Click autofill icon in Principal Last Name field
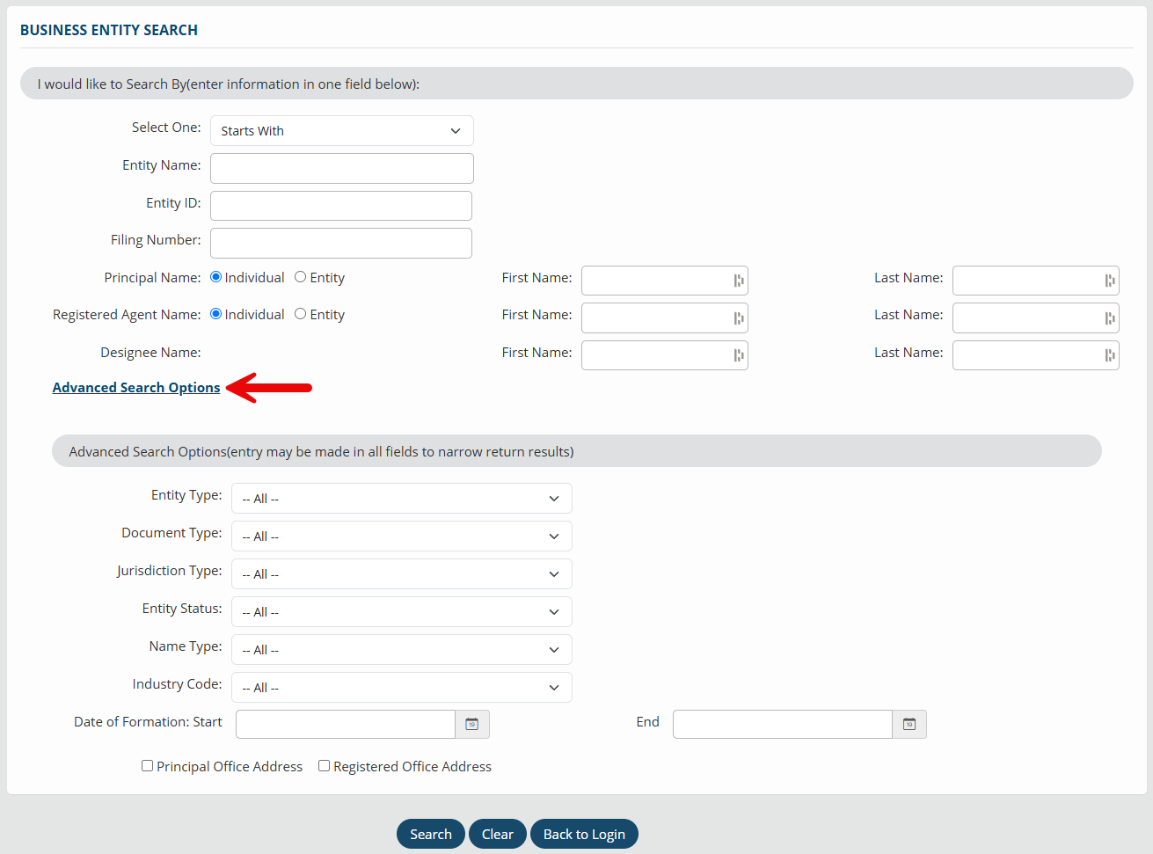 click(x=1110, y=281)
